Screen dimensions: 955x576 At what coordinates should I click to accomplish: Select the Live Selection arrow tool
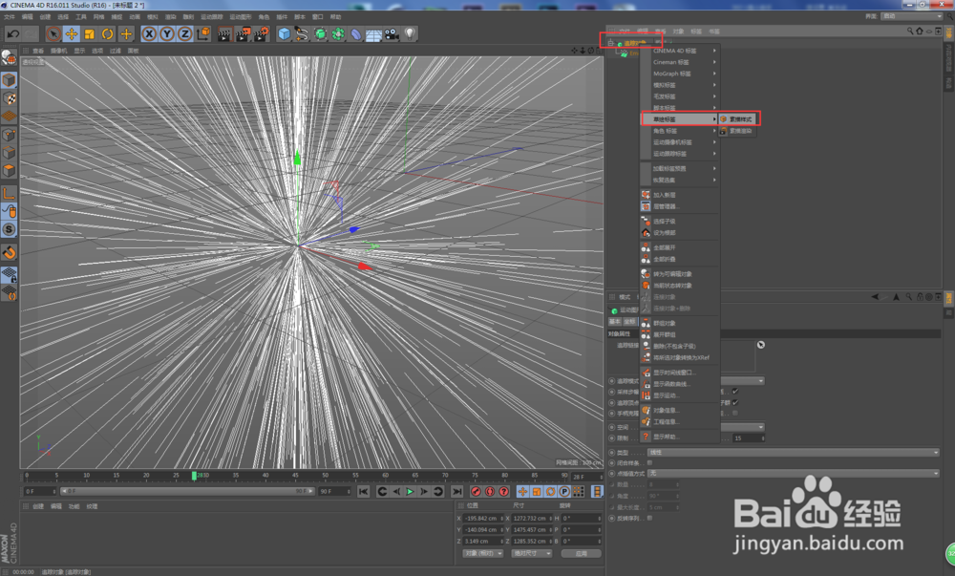(x=53, y=34)
